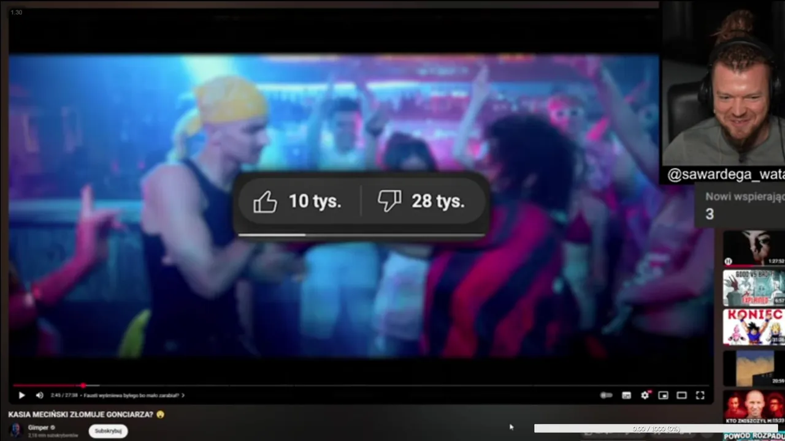This screenshot has height=441, width=785.
Task: Click the streamer webcam overlay
Action: click(x=723, y=83)
